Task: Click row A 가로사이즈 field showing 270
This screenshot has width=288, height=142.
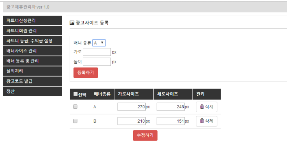Action: (132, 107)
